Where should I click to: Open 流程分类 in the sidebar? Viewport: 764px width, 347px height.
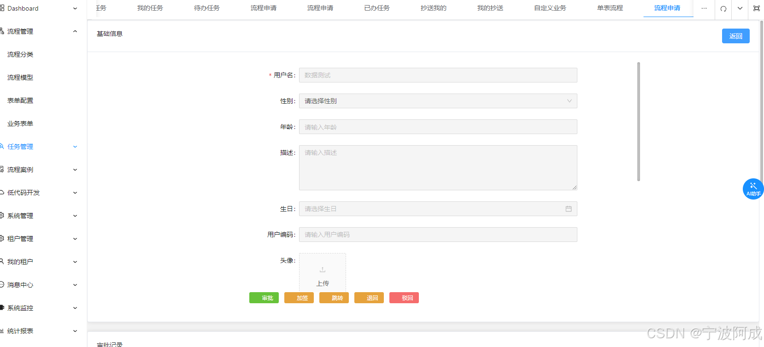[20, 54]
